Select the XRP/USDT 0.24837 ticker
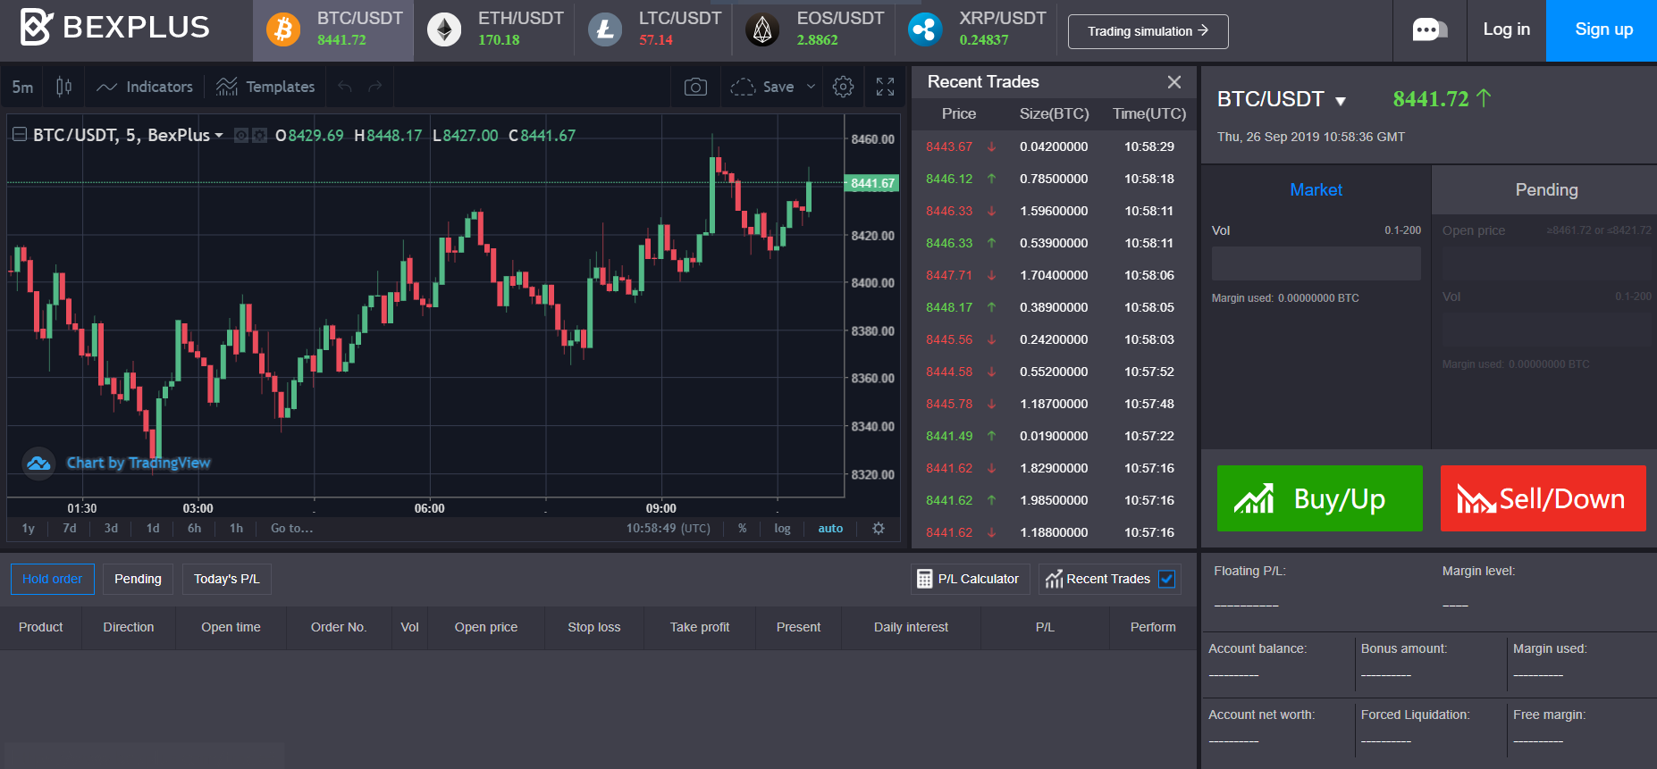The width and height of the screenshot is (1657, 769). (976, 29)
